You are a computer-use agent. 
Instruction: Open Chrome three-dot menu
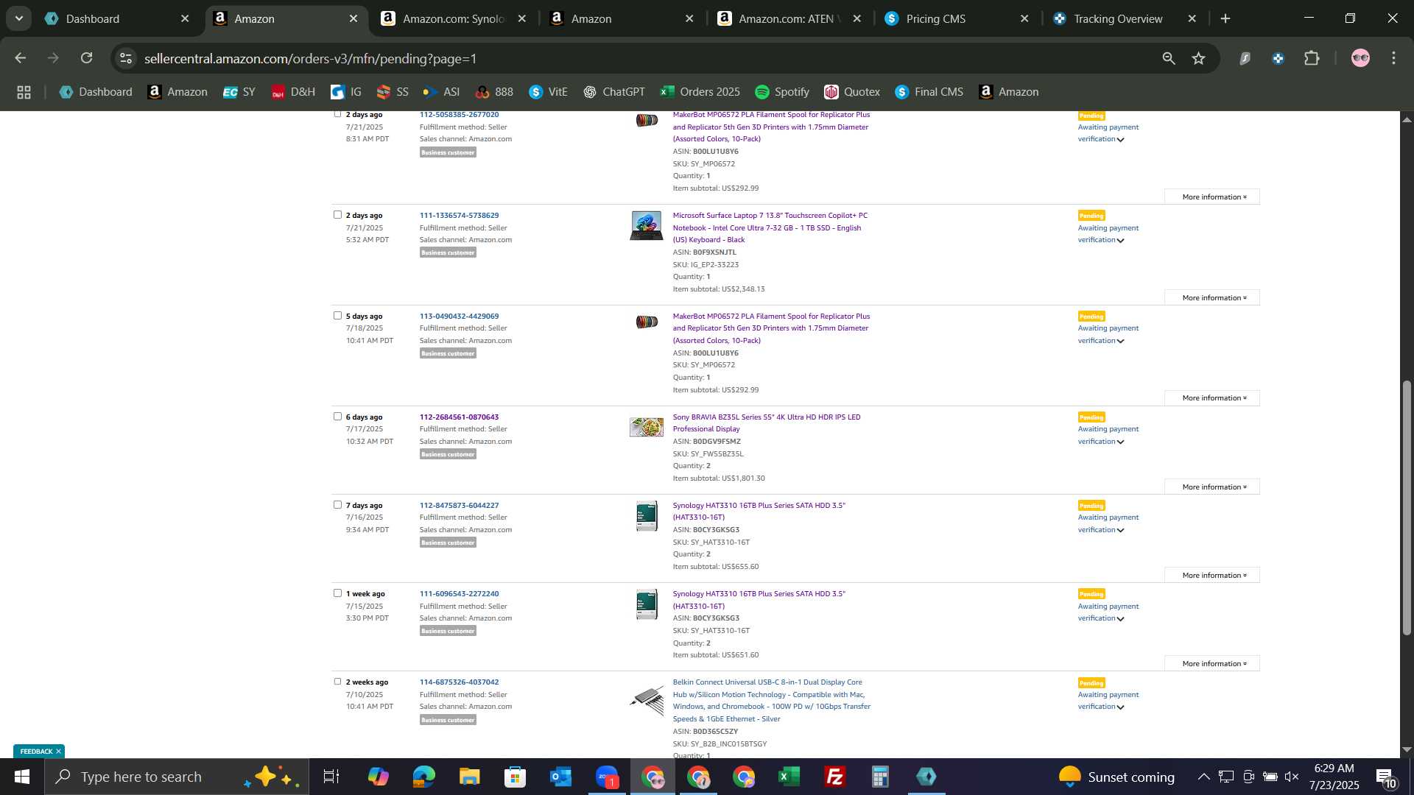click(1393, 58)
